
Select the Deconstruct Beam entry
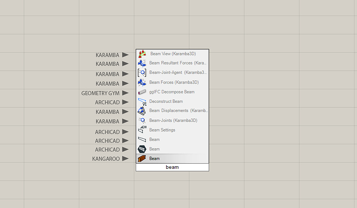pos(172,101)
